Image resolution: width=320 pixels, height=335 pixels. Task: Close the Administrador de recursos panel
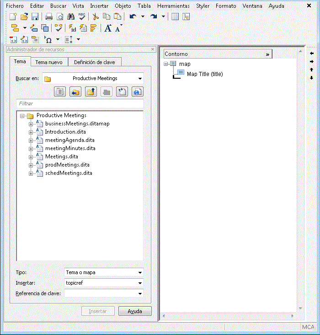coord(153,49)
